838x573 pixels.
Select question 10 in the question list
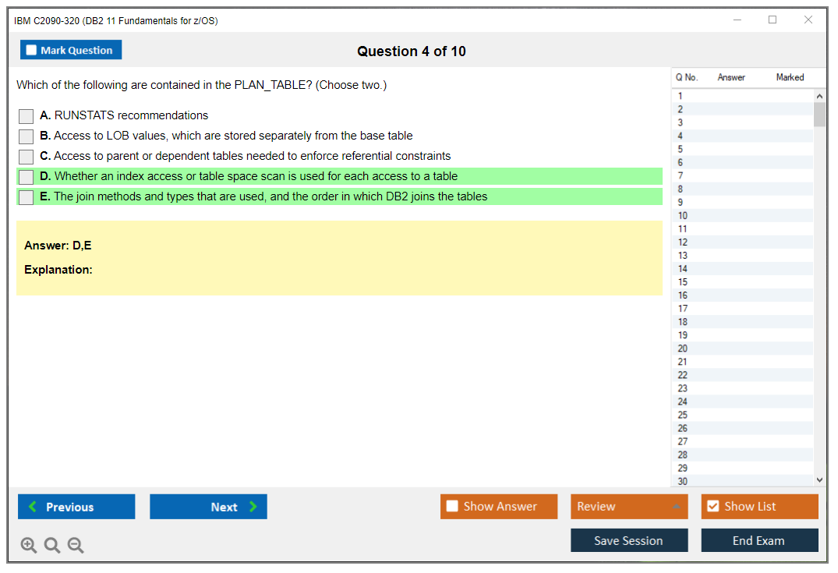coord(684,215)
